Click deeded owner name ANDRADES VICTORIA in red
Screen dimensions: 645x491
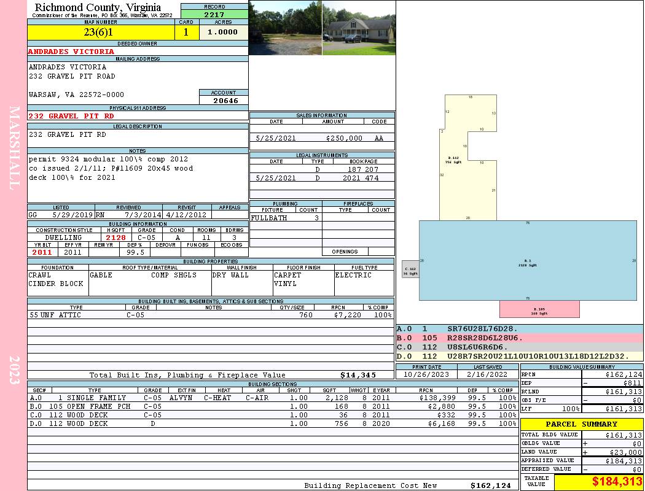[71, 52]
